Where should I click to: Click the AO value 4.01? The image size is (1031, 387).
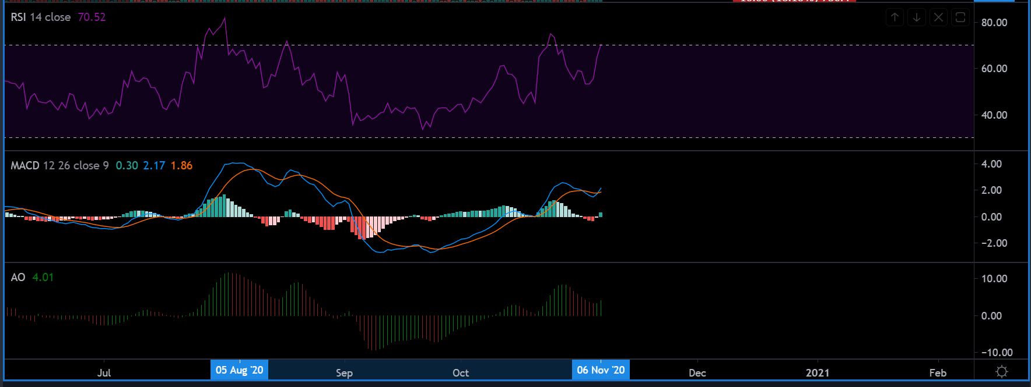(43, 278)
